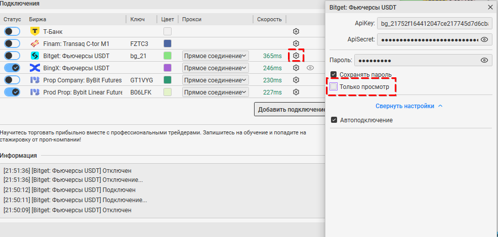The width and height of the screenshot is (498, 237).
Task: Open proxy dropdown for Prod Prop Bybit row
Action: point(215,92)
